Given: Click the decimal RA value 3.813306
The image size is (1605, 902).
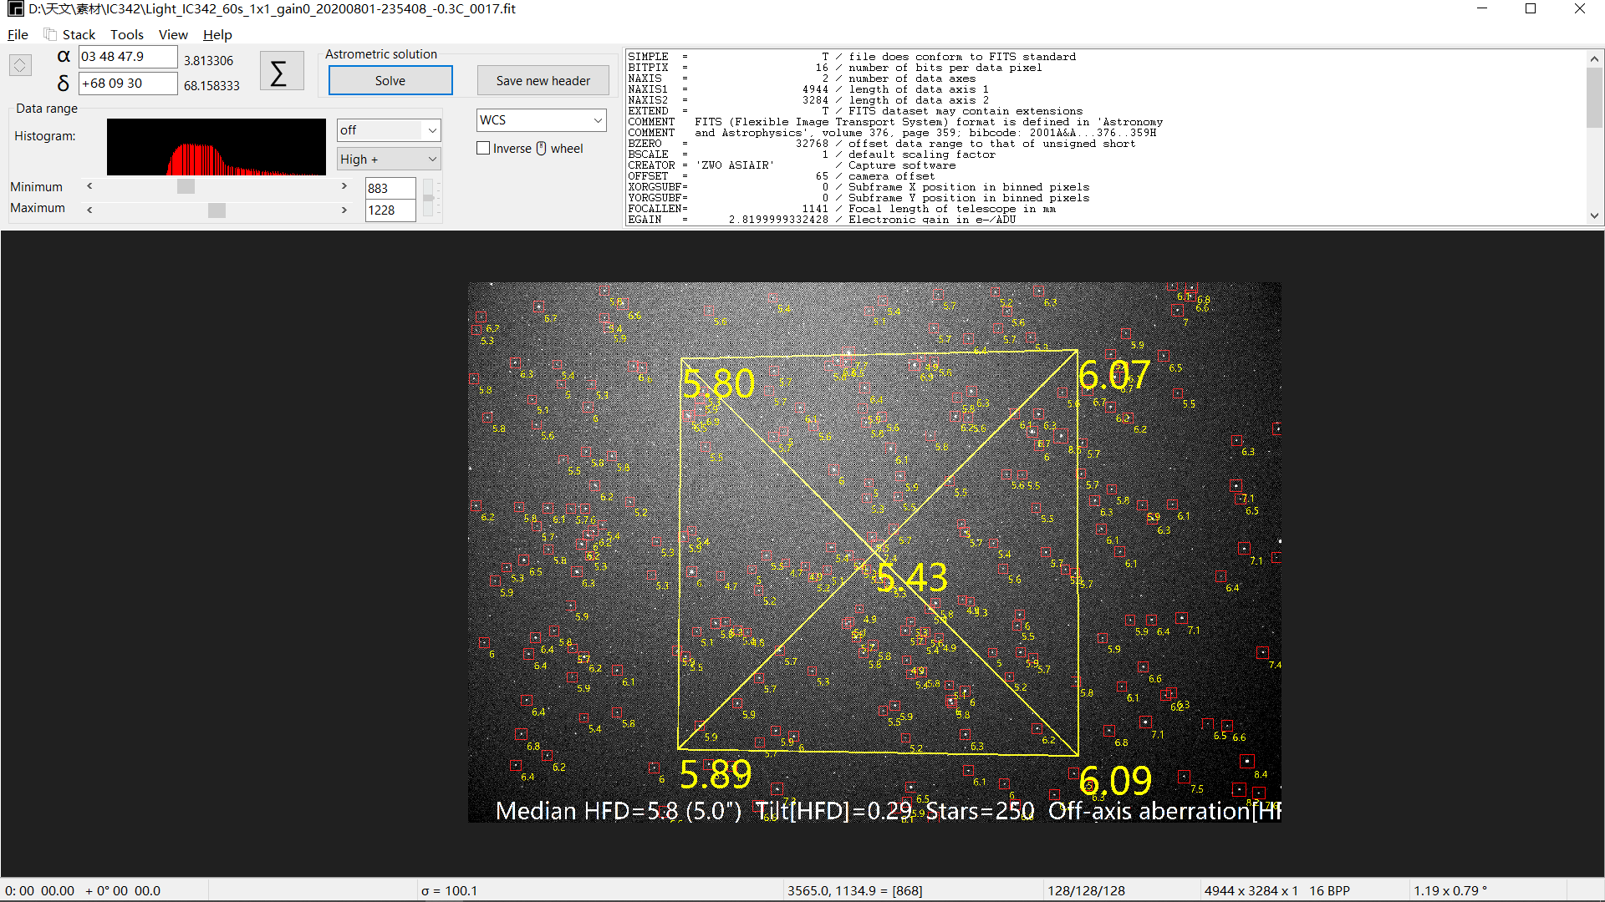Looking at the screenshot, I should [x=208, y=61].
